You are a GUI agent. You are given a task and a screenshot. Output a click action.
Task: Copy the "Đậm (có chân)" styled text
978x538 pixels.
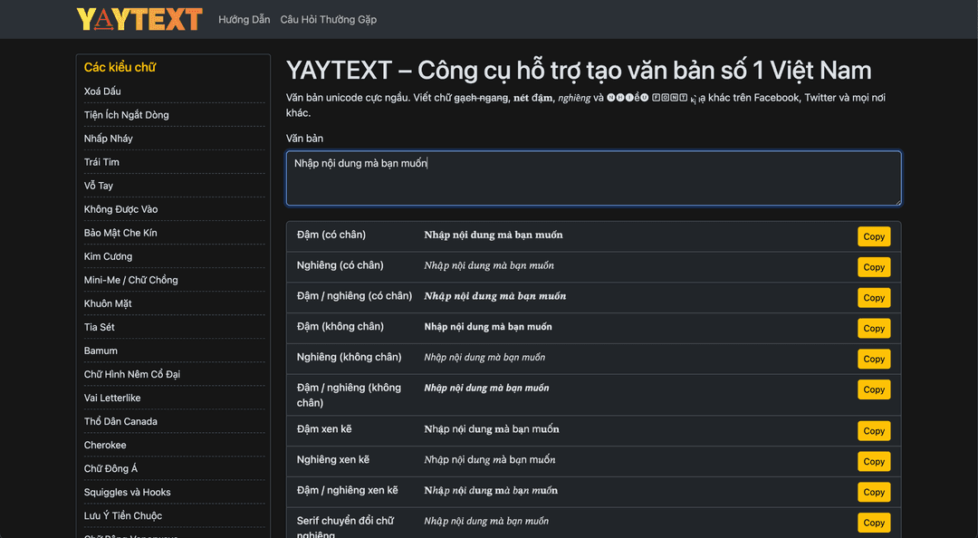[x=873, y=236]
